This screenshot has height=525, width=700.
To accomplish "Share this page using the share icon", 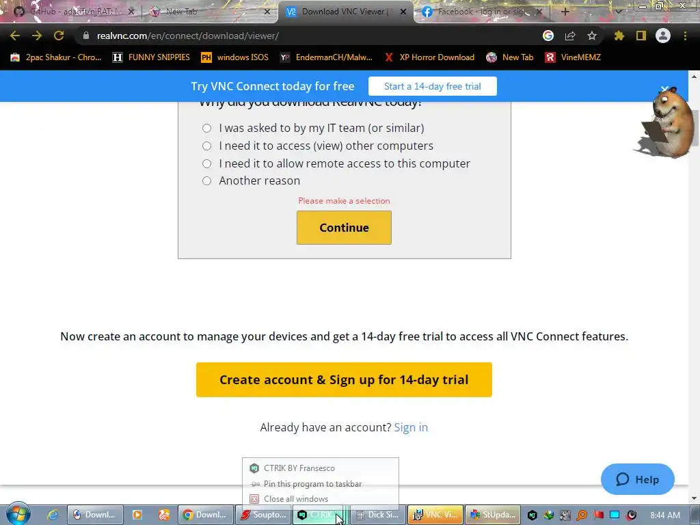I will [x=570, y=36].
